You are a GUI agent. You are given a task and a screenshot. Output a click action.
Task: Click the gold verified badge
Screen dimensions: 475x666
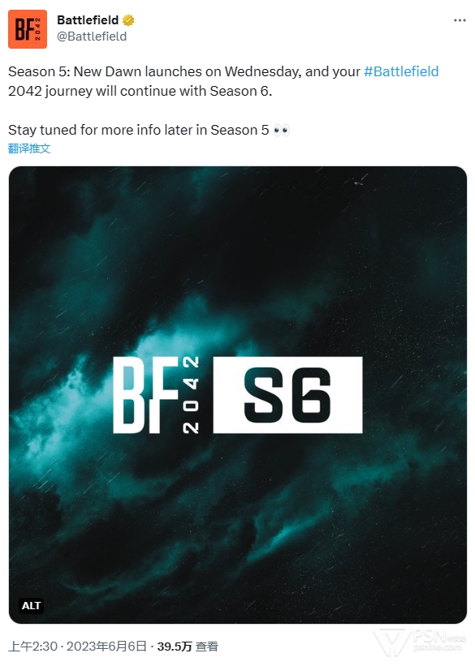(128, 20)
